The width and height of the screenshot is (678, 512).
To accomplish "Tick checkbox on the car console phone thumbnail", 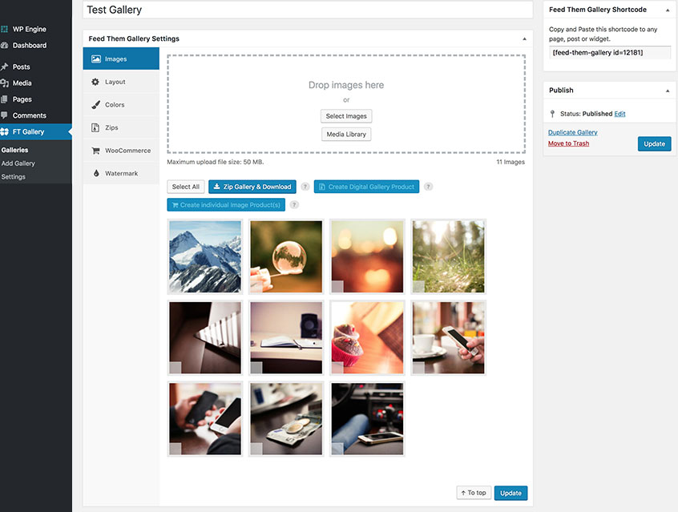I will point(337,449).
